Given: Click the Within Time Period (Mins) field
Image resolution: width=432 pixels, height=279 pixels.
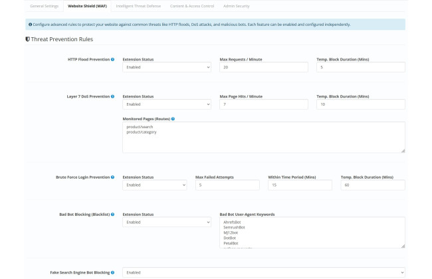Looking at the screenshot, I should tap(300, 185).
